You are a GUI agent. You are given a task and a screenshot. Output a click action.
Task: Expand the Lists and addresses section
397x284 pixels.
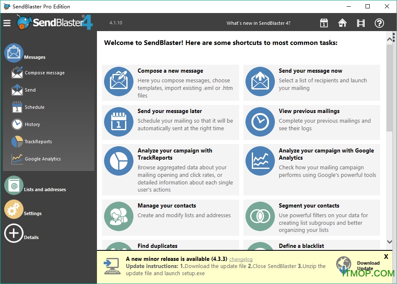point(45,189)
